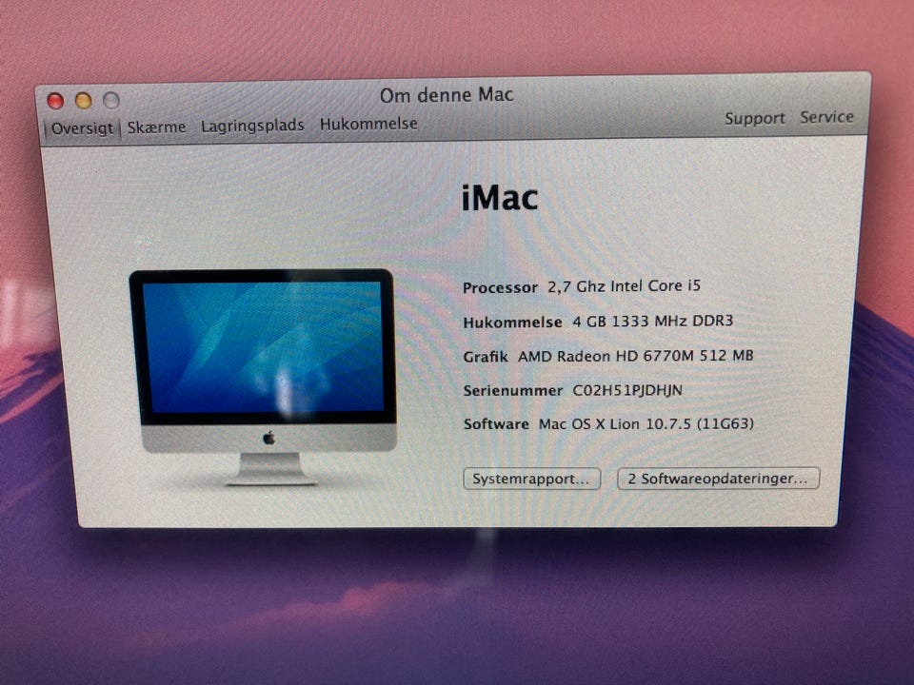The width and height of the screenshot is (914, 685).
Task: Switch to the Oversigt tab
Action: click(82, 128)
